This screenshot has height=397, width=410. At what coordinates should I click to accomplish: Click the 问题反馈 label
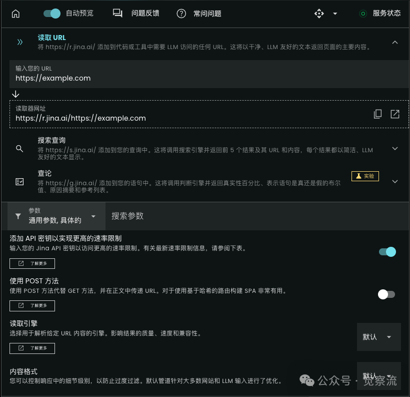[x=145, y=13]
